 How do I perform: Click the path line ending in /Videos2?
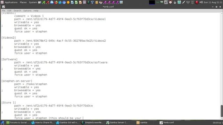[x=60, y=41]
